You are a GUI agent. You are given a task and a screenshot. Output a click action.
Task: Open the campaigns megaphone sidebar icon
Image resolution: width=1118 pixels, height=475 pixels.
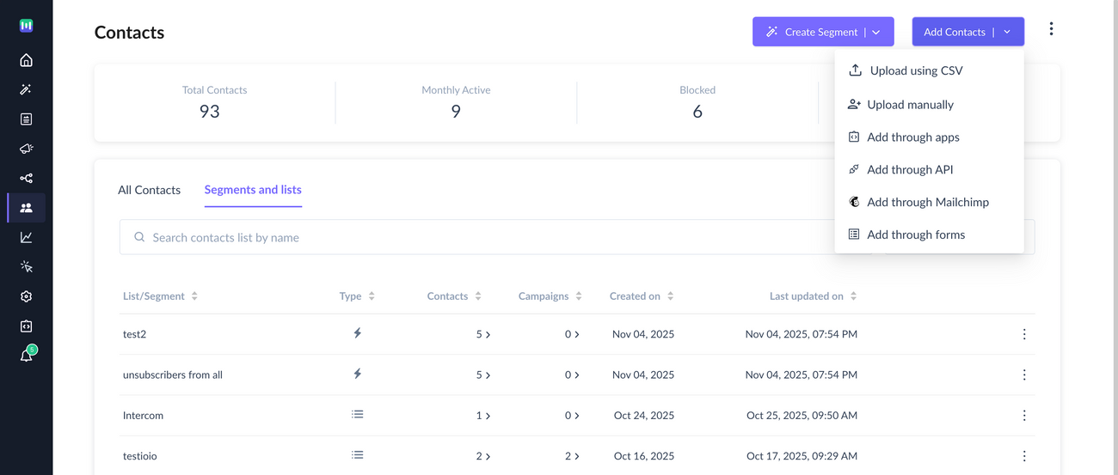click(x=26, y=149)
